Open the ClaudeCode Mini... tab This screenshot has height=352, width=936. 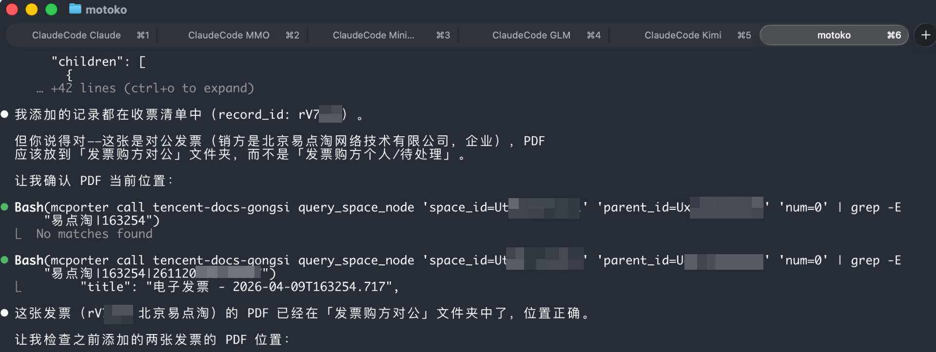pos(373,35)
